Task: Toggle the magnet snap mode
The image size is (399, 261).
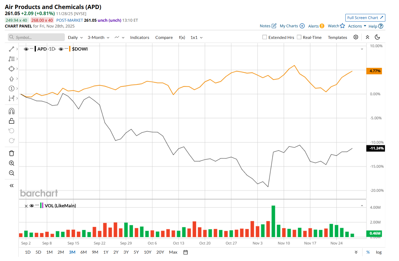Action: [11, 111]
